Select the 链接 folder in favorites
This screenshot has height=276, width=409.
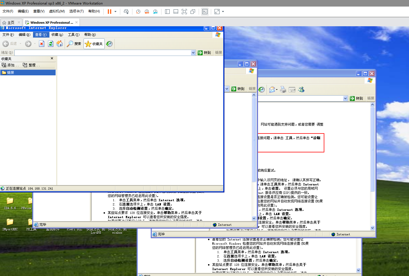pyautogui.click(x=28, y=73)
